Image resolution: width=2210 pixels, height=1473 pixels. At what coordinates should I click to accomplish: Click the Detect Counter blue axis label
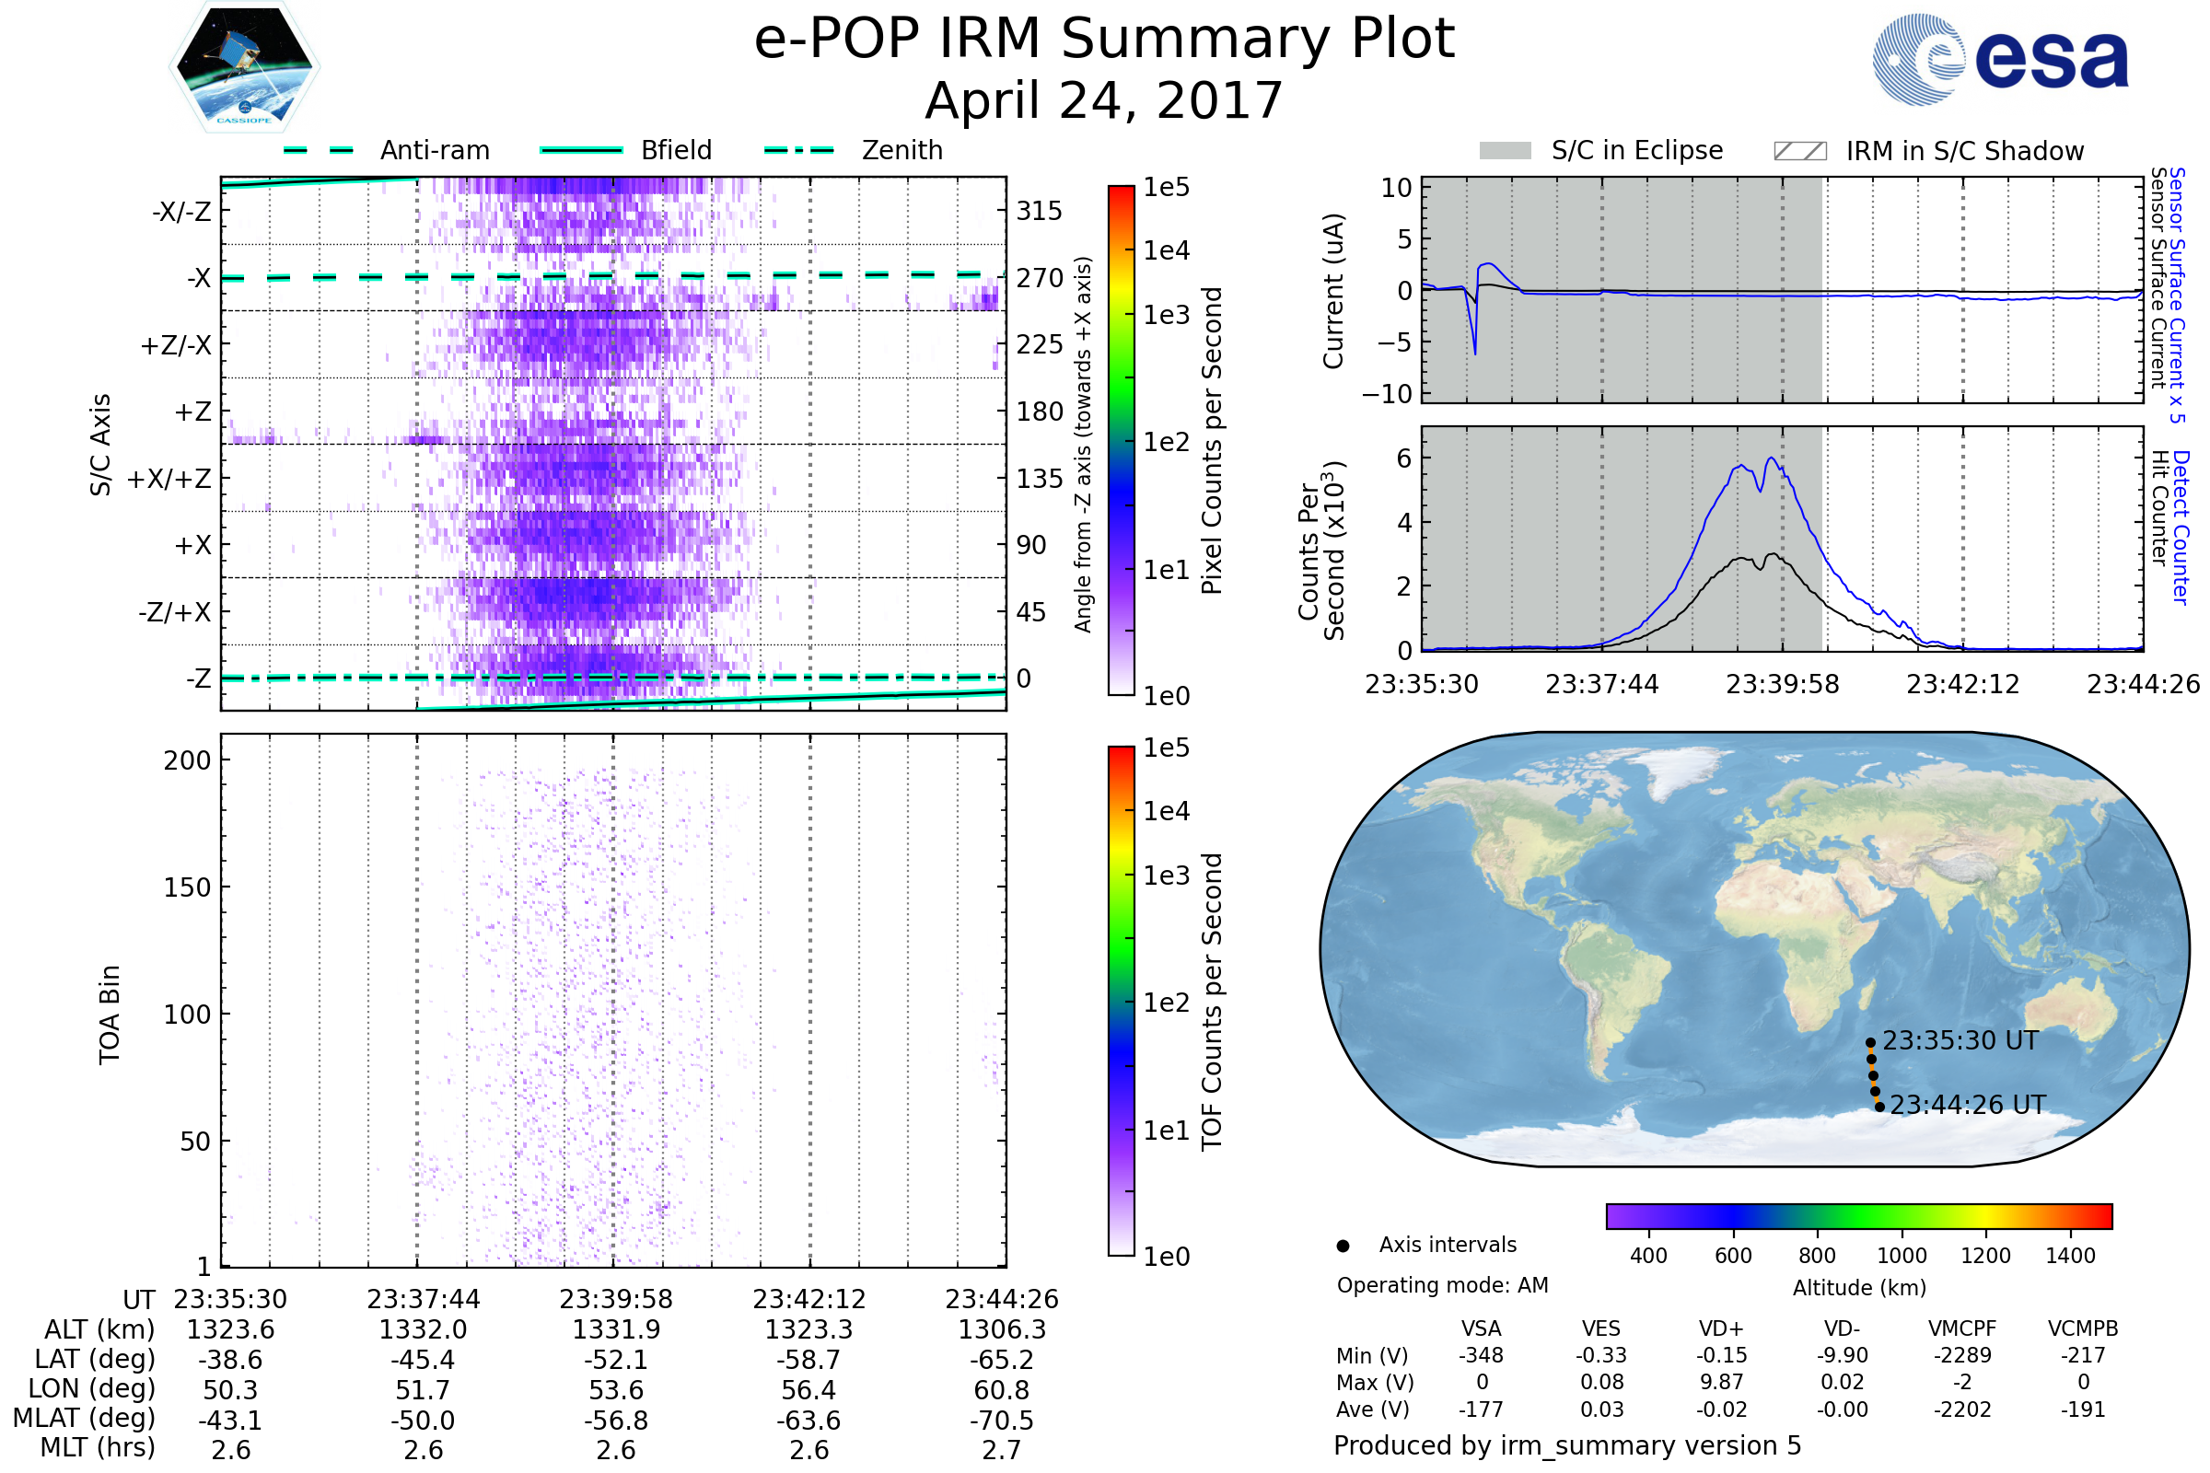click(2181, 527)
